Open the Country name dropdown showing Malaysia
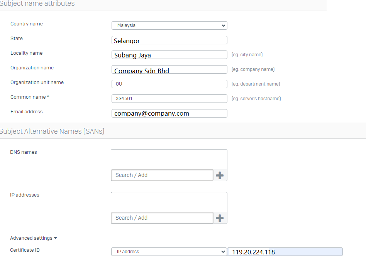Image resolution: width=366 pixels, height=259 pixels. coord(169,25)
